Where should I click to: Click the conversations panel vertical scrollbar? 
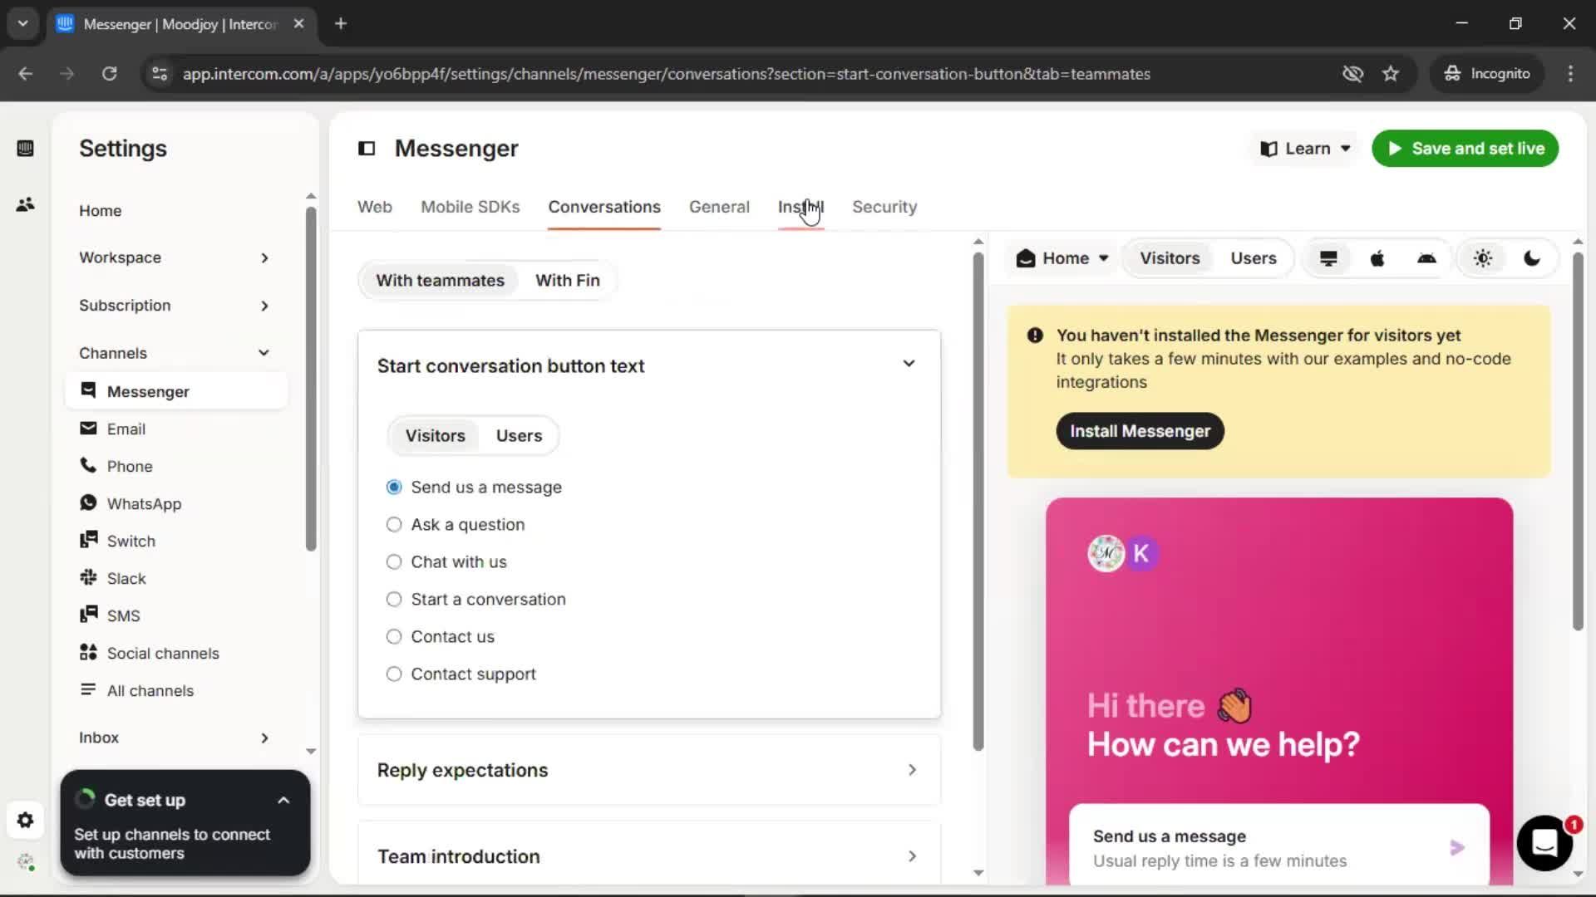pos(978,501)
